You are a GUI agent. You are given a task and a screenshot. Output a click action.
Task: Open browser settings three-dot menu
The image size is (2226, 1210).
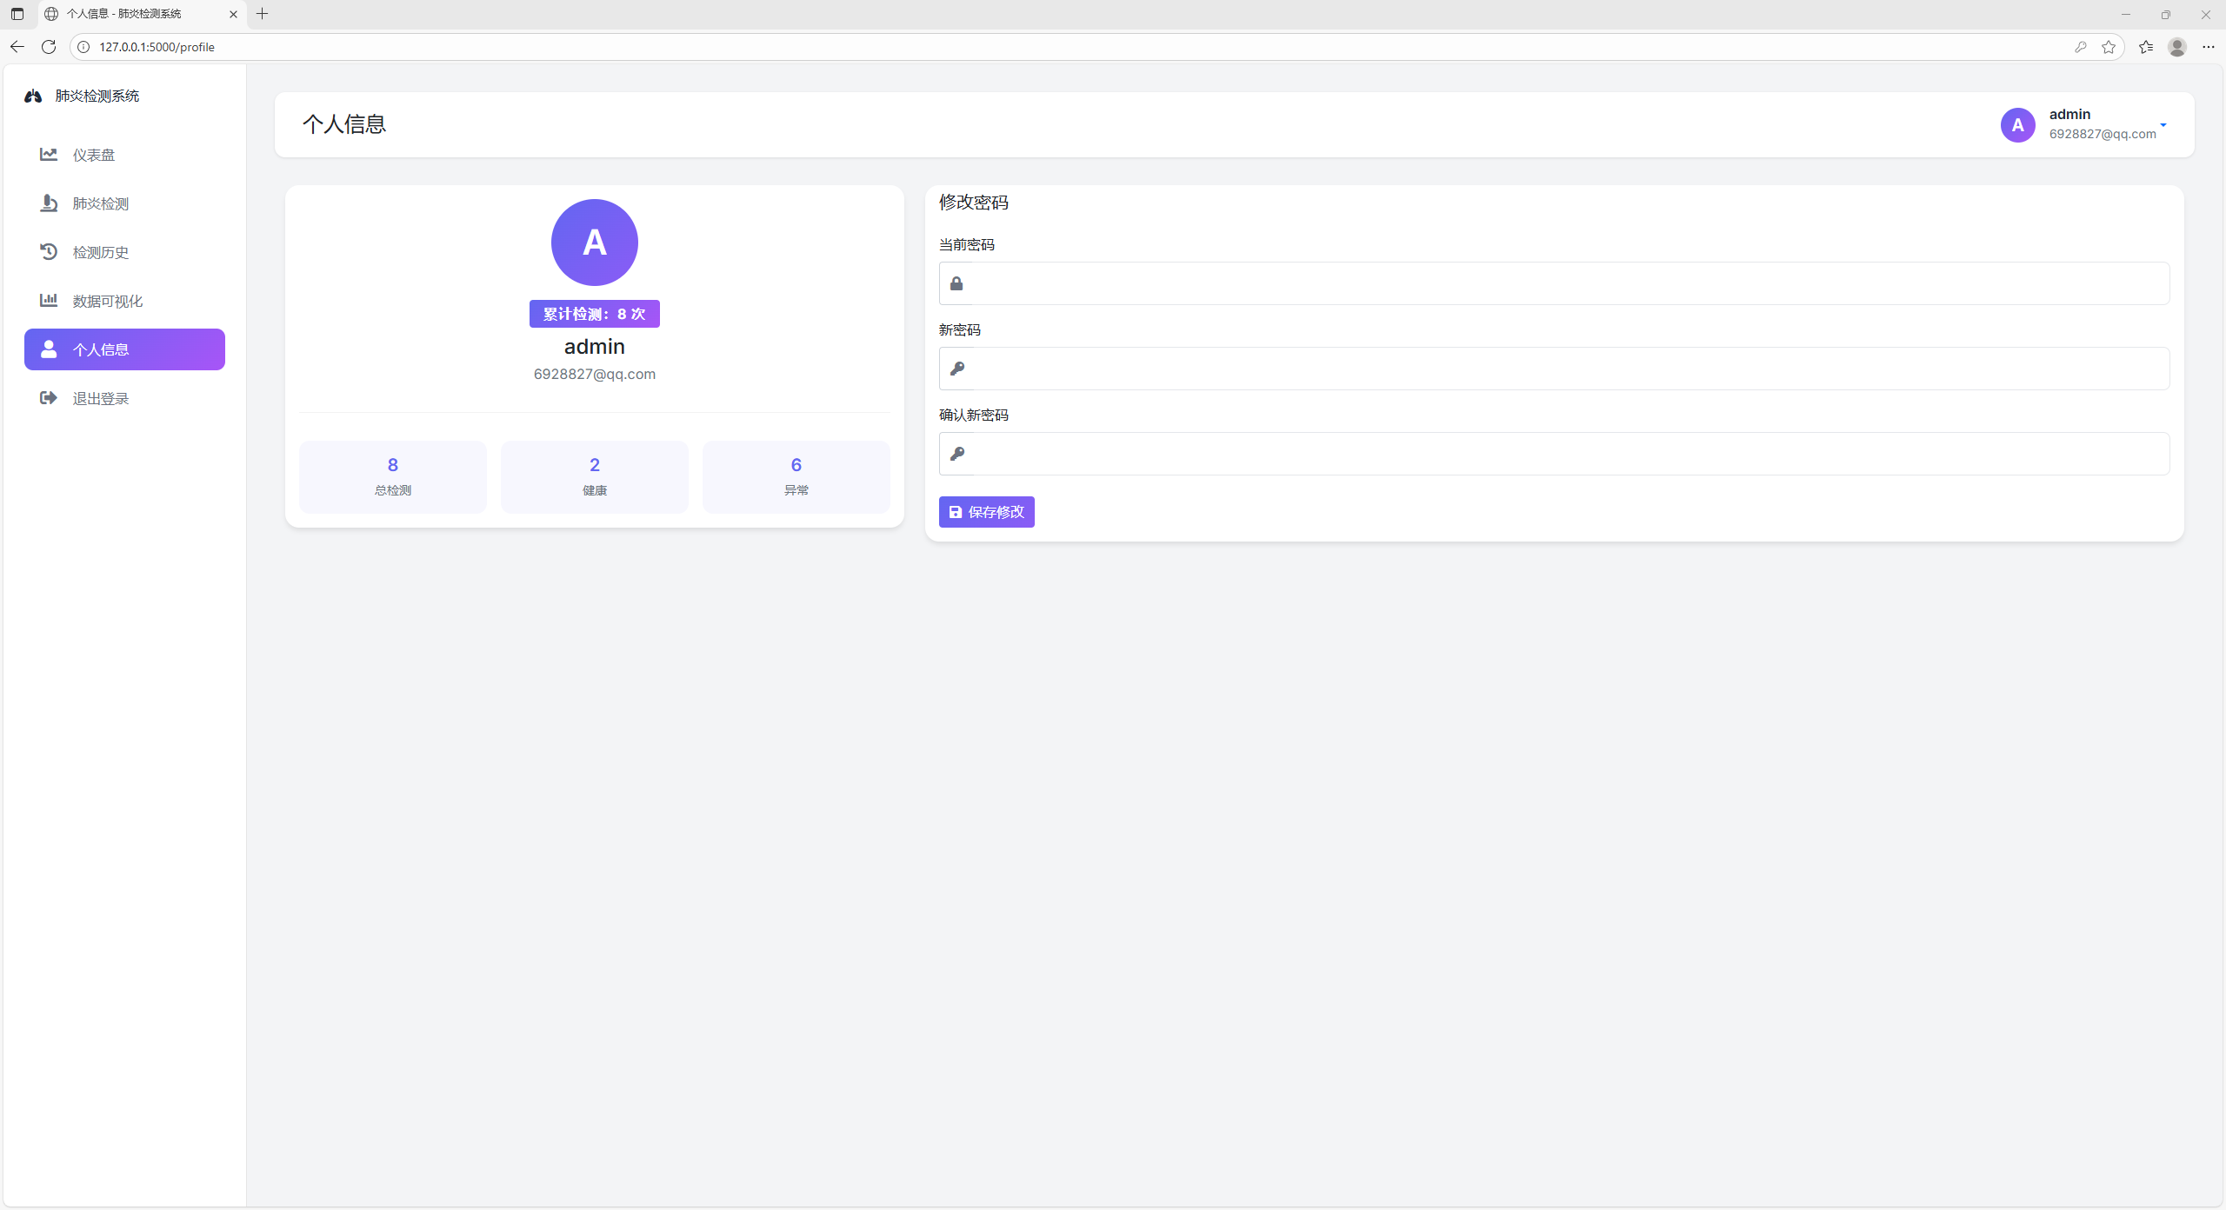(2208, 47)
